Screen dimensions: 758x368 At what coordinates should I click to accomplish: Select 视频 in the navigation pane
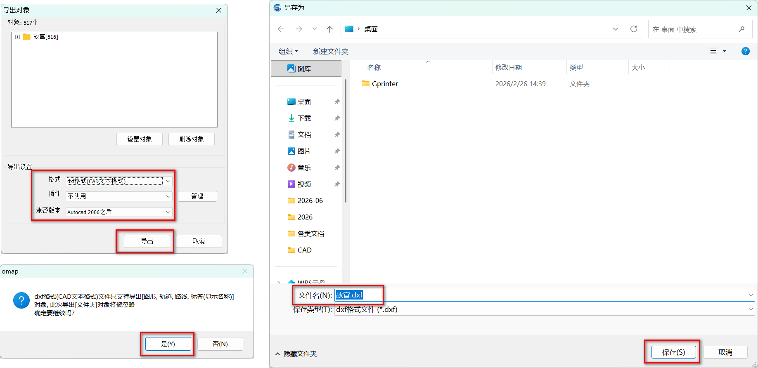304,184
